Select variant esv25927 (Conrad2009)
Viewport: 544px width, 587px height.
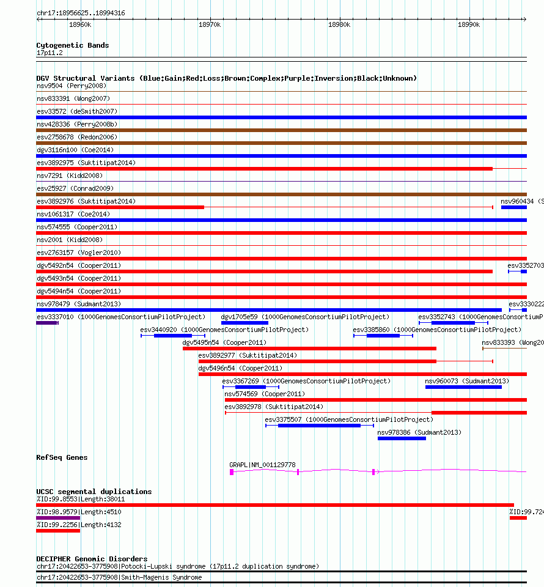tap(75, 188)
